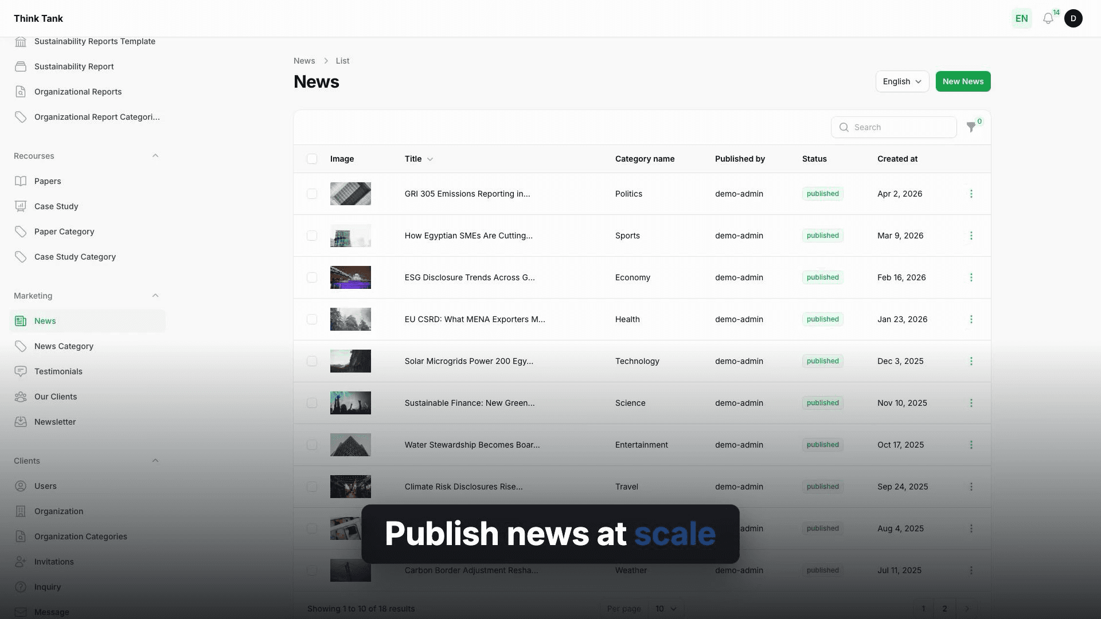1101x619 pixels.
Task: Switch language with the EN button
Action: tap(1021, 18)
